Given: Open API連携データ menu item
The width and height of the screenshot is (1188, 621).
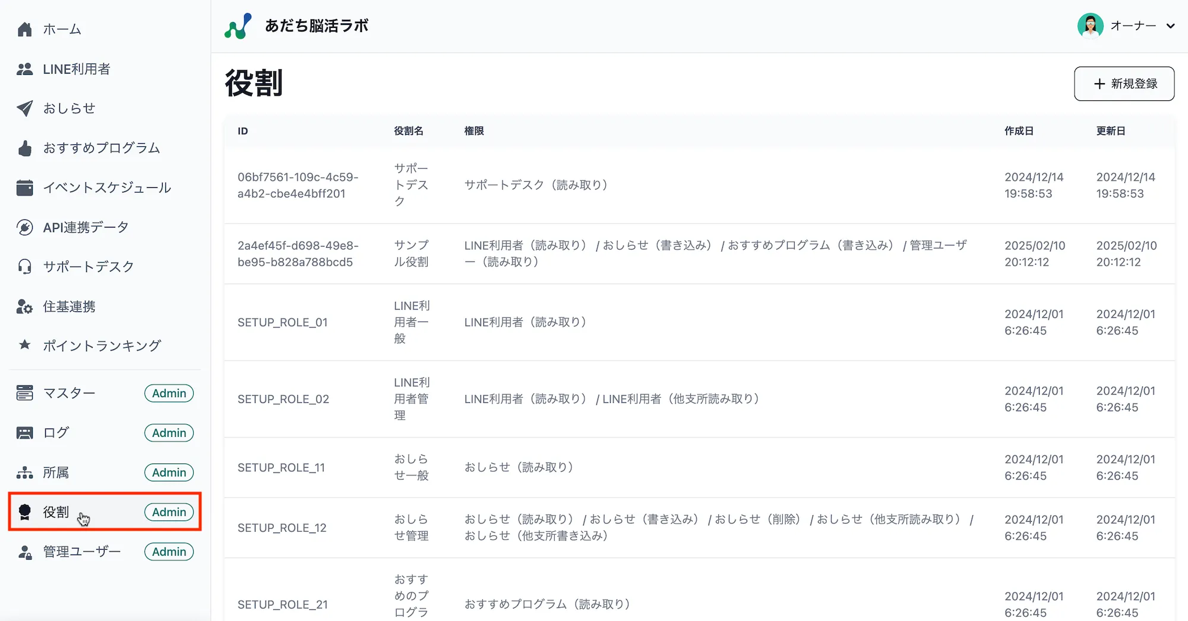Looking at the screenshot, I should pos(86,228).
